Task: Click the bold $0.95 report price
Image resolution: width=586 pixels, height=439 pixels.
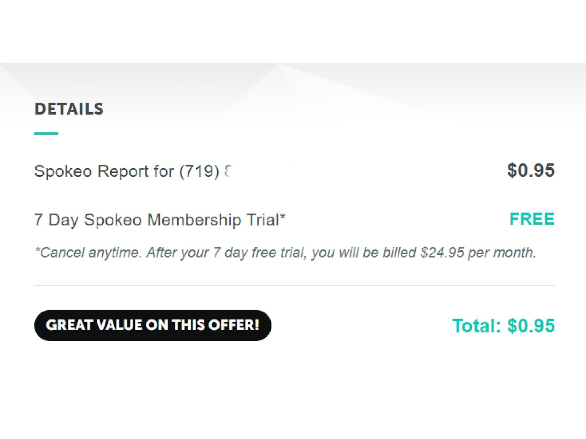Action: (x=531, y=170)
